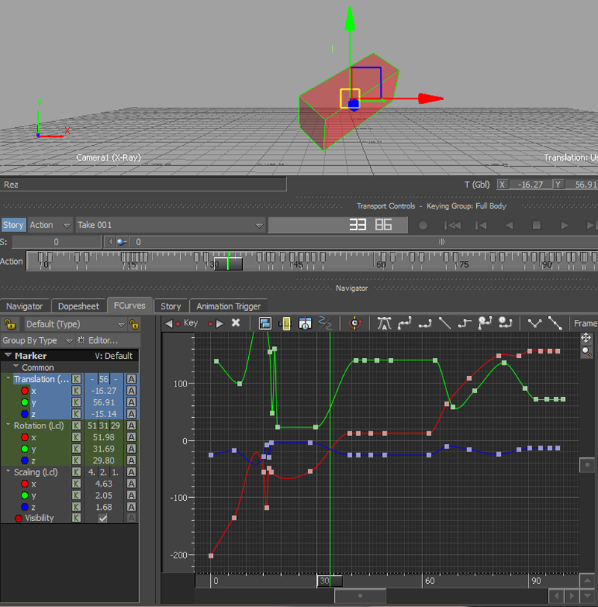Toggle K key button for Scaling (Lcl) row
Image resolution: width=598 pixels, height=607 pixels.
(x=77, y=472)
